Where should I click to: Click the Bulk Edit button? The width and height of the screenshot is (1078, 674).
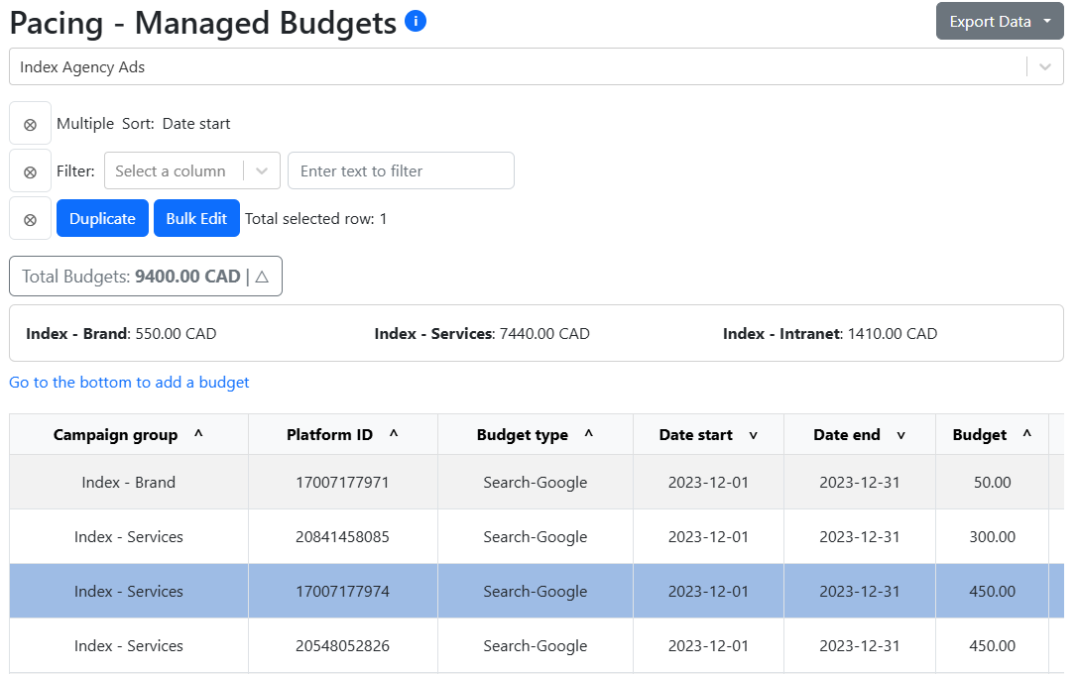point(196,218)
